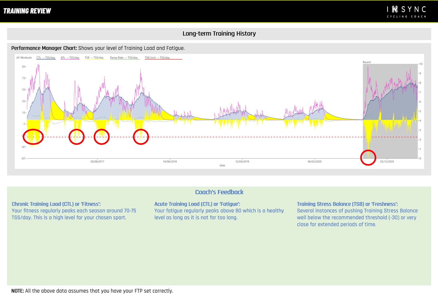Click the Recent label above shaded region
The height and width of the screenshot is (300, 438).
tap(367, 62)
